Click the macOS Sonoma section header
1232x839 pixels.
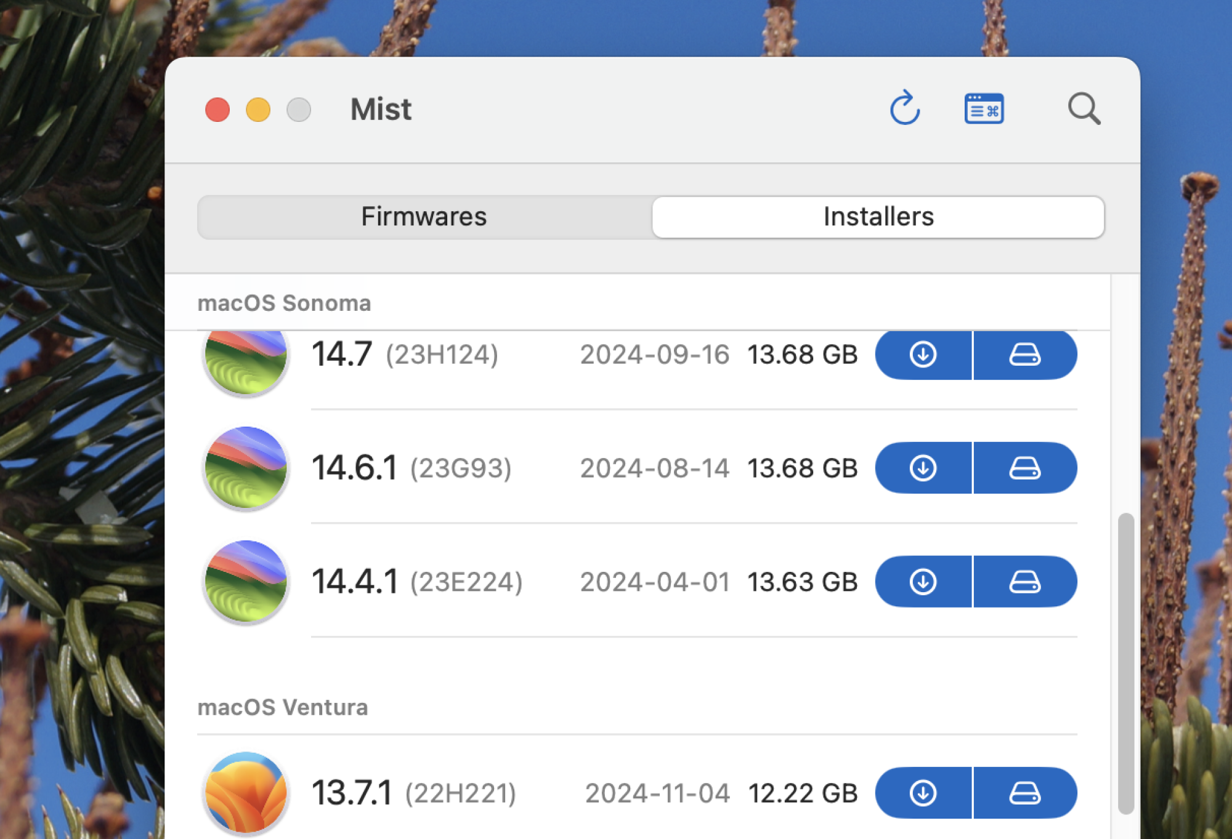[x=284, y=303]
